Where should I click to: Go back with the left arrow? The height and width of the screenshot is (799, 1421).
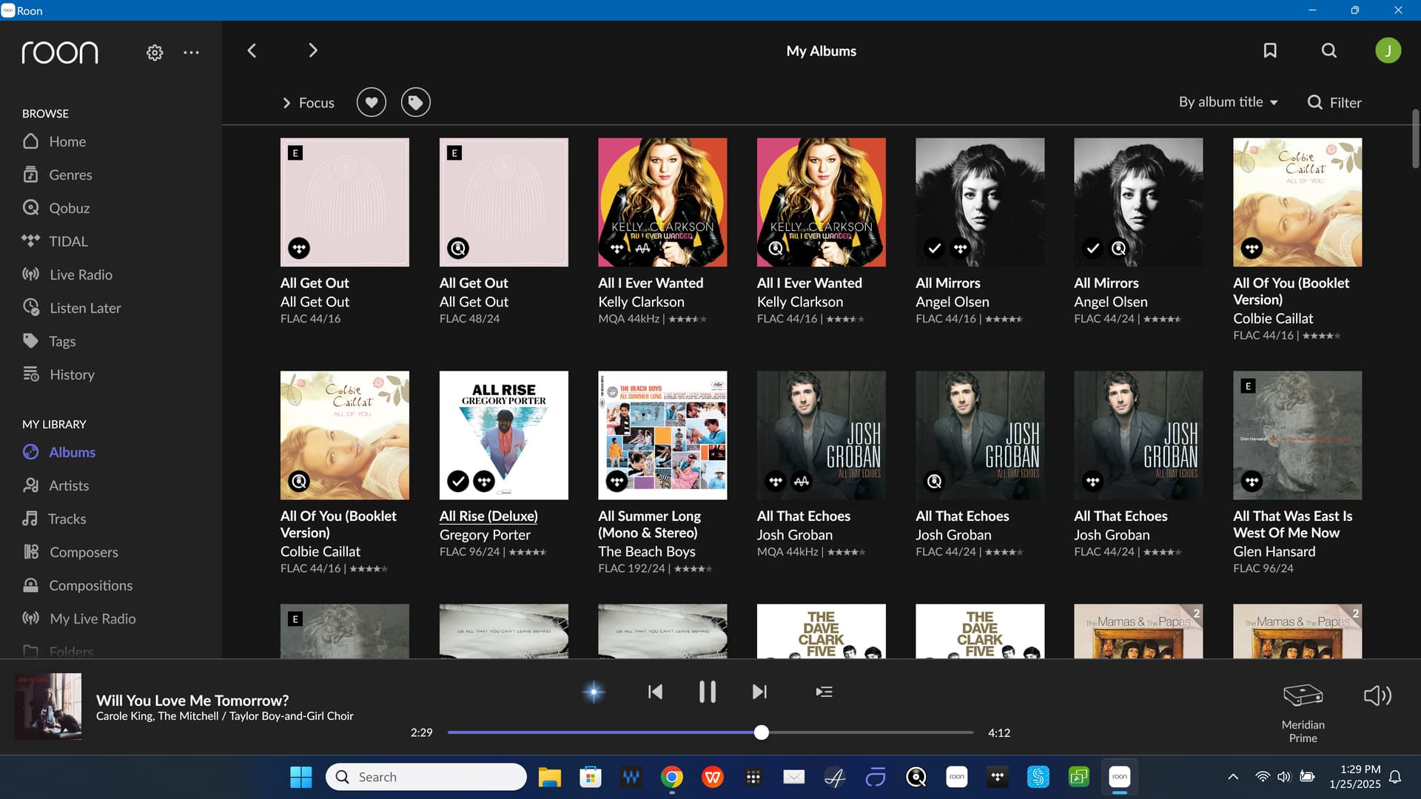click(x=252, y=50)
